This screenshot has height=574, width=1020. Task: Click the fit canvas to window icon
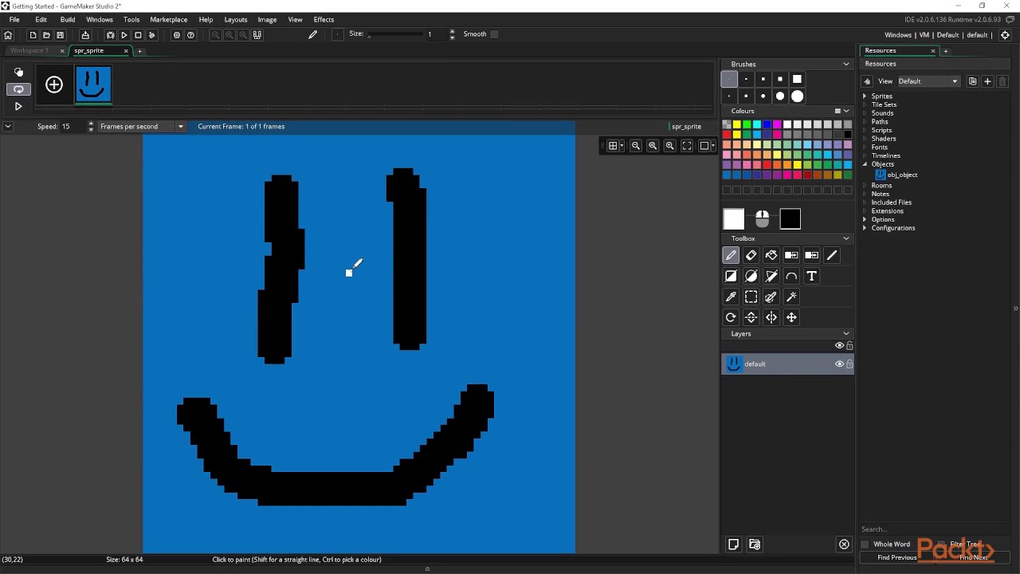pyautogui.click(x=687, y=146)
